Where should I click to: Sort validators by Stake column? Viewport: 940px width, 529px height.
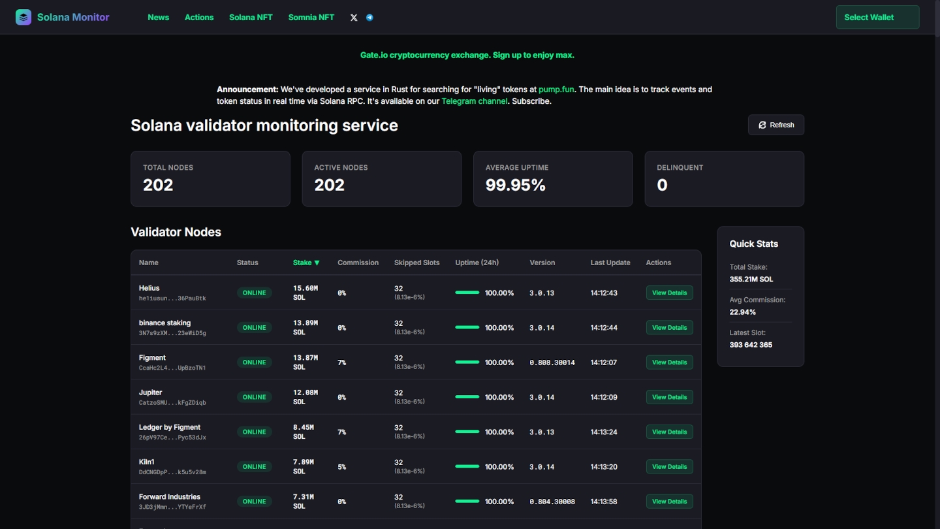pyautogui.click(x=306, y=263)
